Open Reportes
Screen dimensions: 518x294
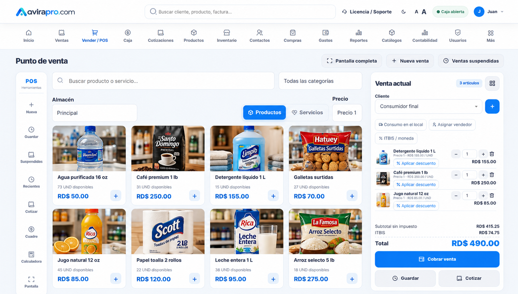[359, 36]
